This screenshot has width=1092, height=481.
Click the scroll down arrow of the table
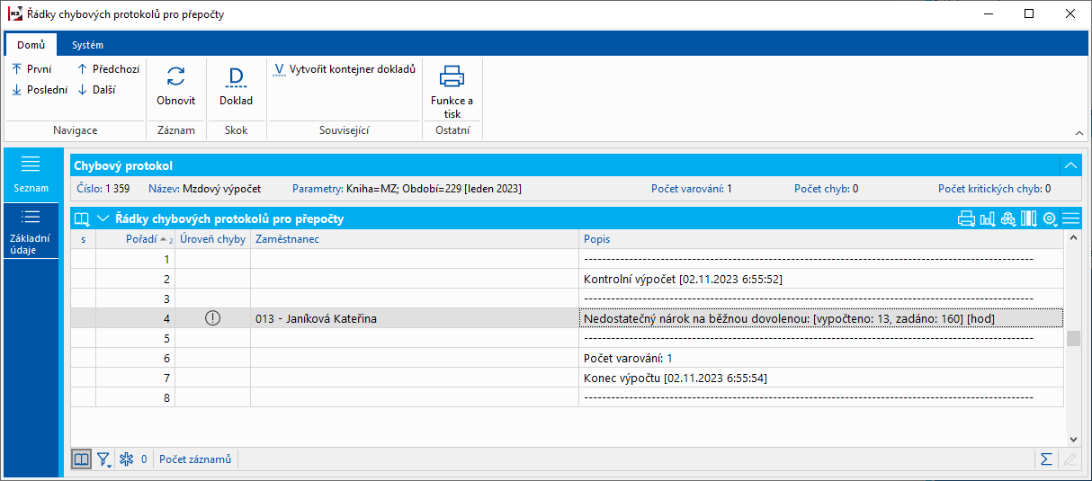coord(1072,439)
